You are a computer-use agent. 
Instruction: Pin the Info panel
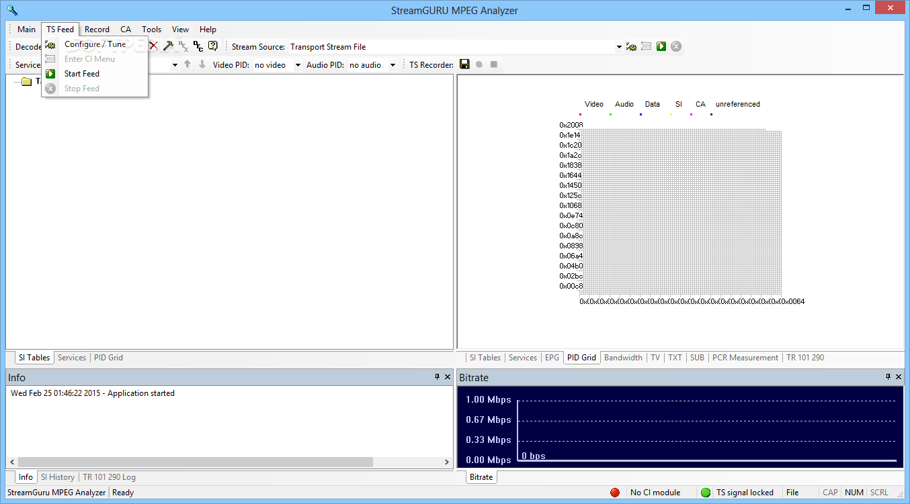[x=438, y=377]
